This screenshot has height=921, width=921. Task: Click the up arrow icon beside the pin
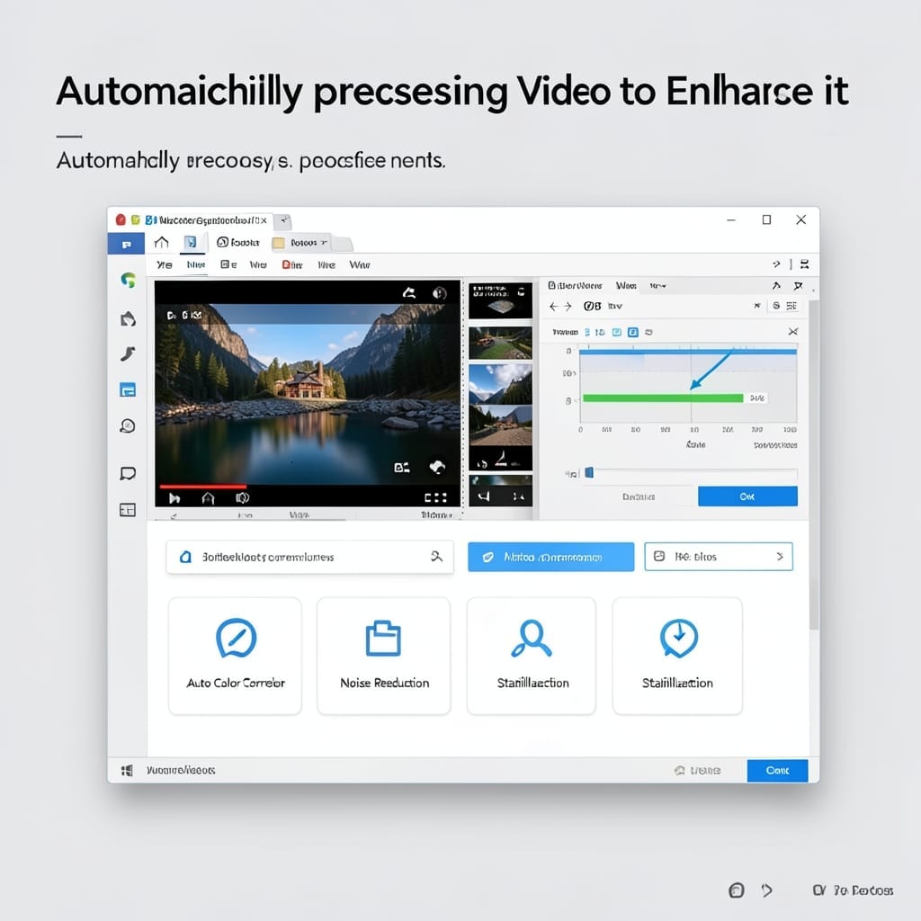(x=776, y=286)
